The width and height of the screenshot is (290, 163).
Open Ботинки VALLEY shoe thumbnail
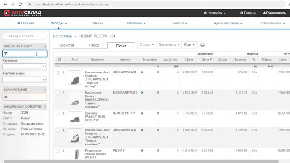pos(75,119)
